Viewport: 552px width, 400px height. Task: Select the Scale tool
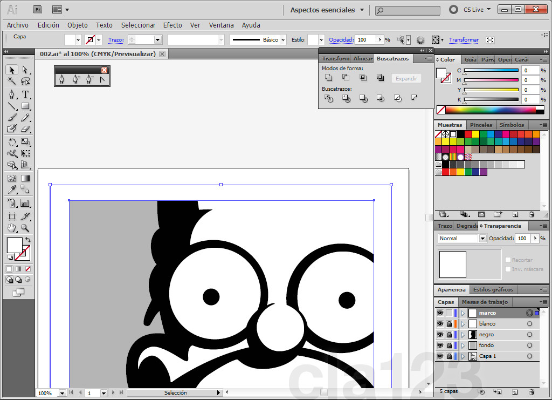pyautogui.click(x=25, y=142)
